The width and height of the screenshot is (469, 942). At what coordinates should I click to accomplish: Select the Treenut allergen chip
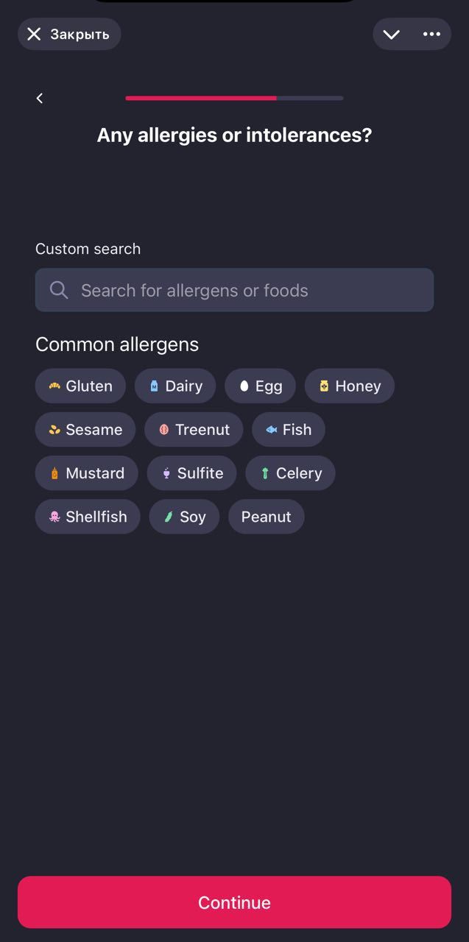click(194, 429)
